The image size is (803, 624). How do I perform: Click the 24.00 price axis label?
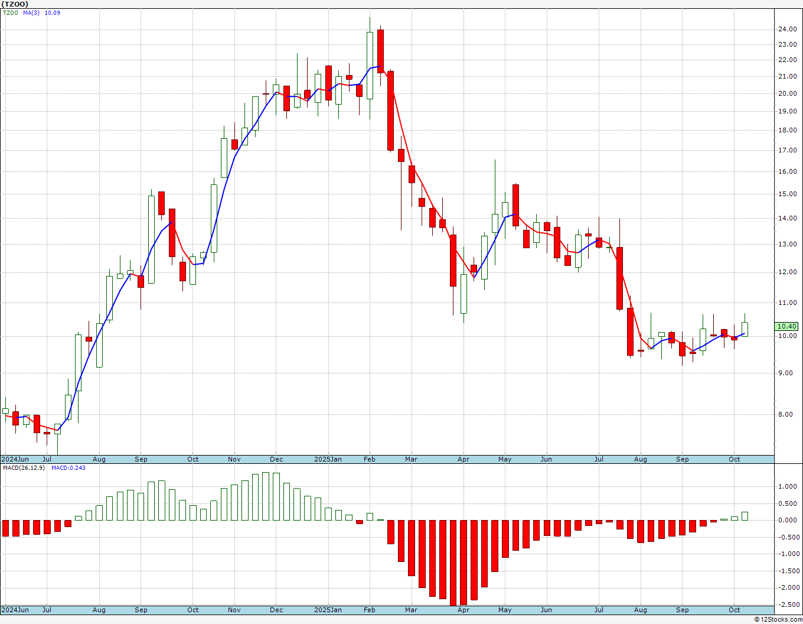click(787, 29)
